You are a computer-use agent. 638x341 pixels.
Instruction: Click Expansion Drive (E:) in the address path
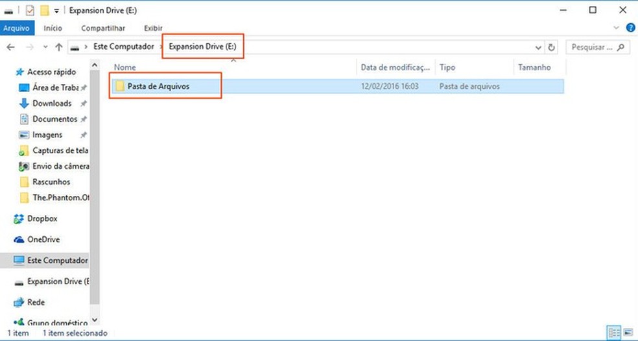pos(202,47)
